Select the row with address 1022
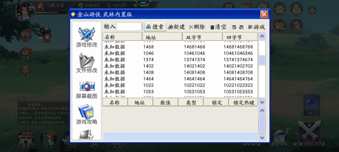339x152 pixels. point(180,85)
